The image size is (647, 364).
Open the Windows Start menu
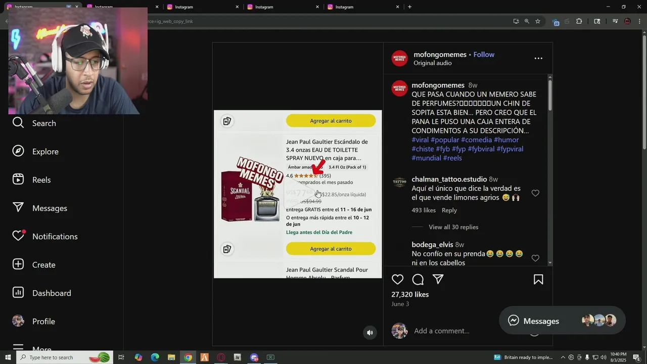(8, 357)
